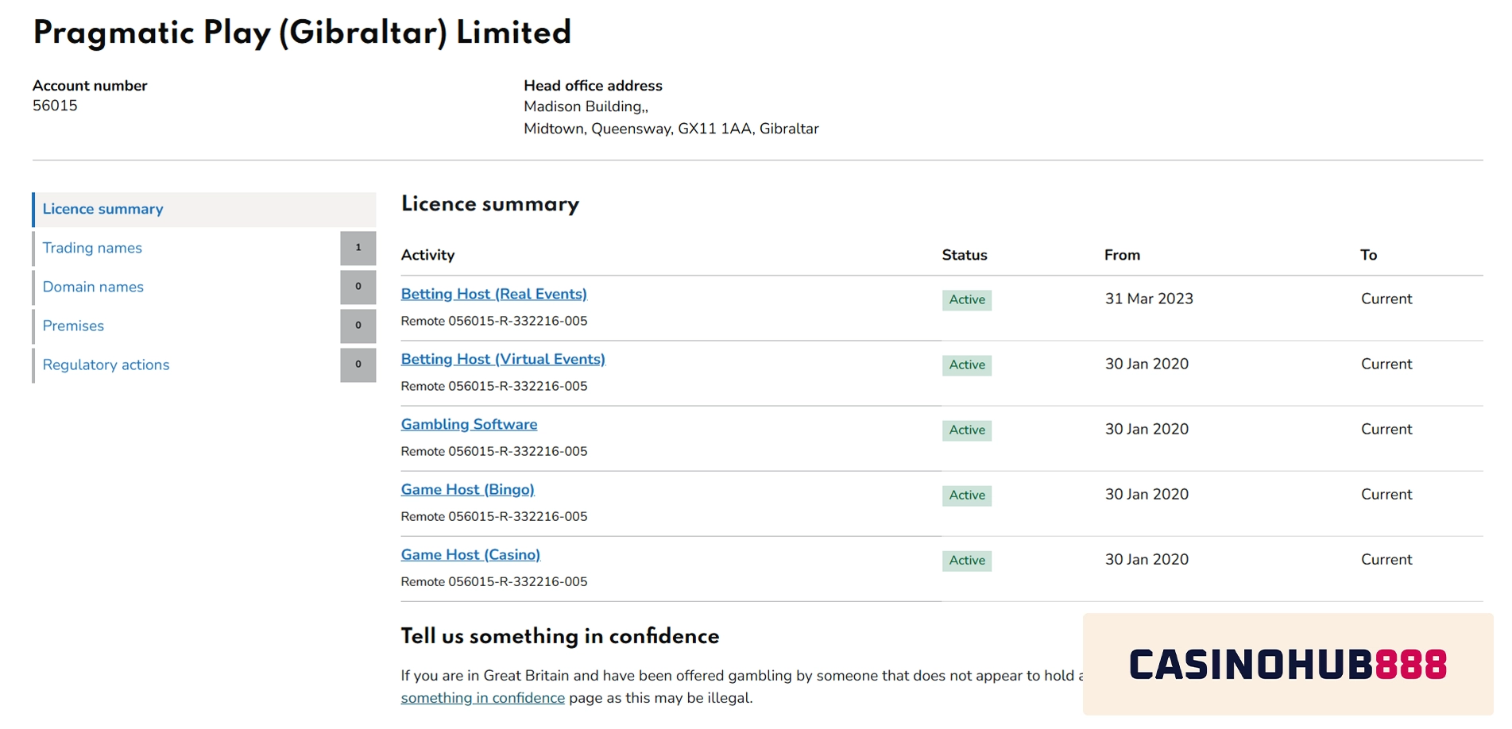Click the Status column header
The height and width of the screenshot is (729, 1512).
(x=965, y=255)
